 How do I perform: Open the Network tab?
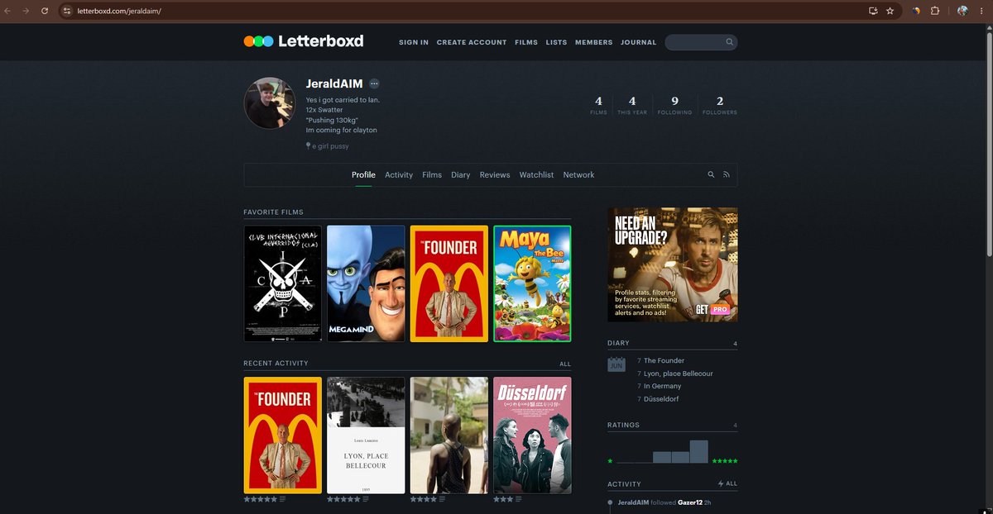click(x=578, y=175)
